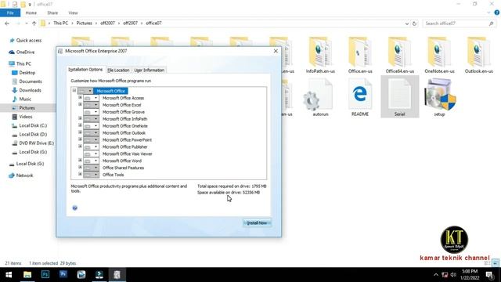Close the Office Enterprise 2007 dialog
The height and width of the screenshot is (282, 501).
[276, 51]
